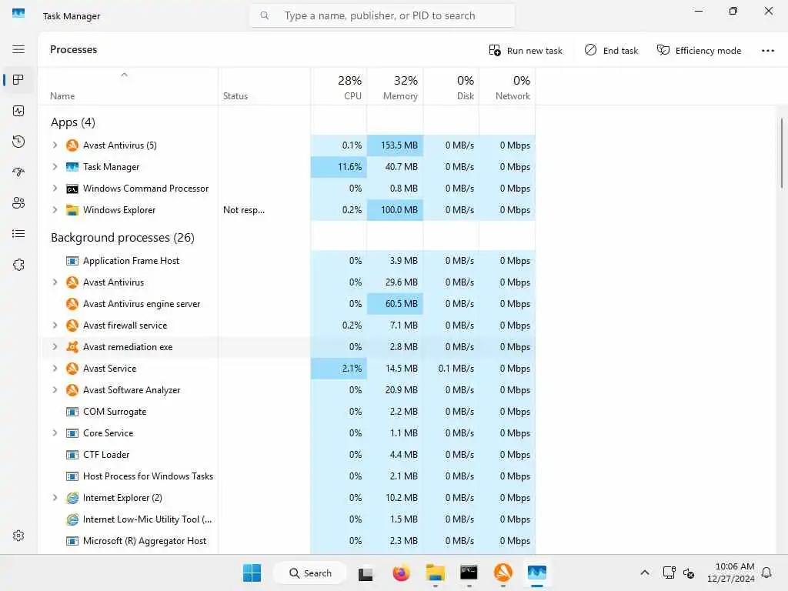
Task: Click the Avast Antivirus (5) app icon
Action: [72, 145]
